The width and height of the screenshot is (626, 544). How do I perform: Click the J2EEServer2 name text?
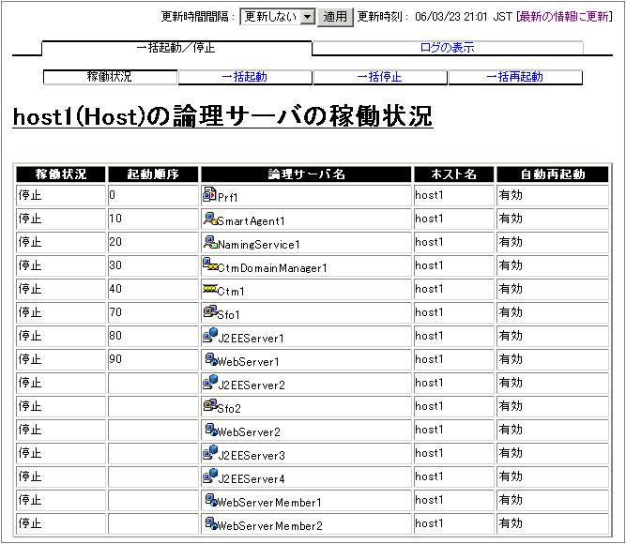click(x=252, y=385)
